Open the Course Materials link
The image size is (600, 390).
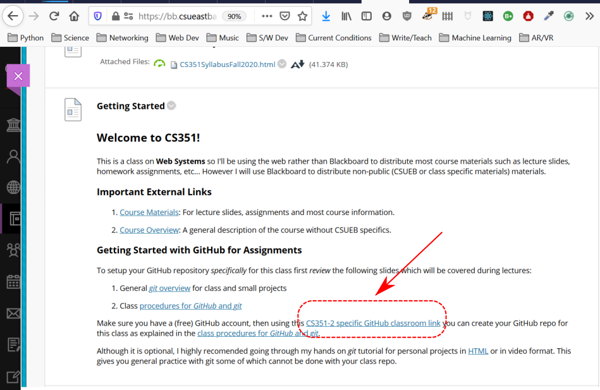[149, 212]
